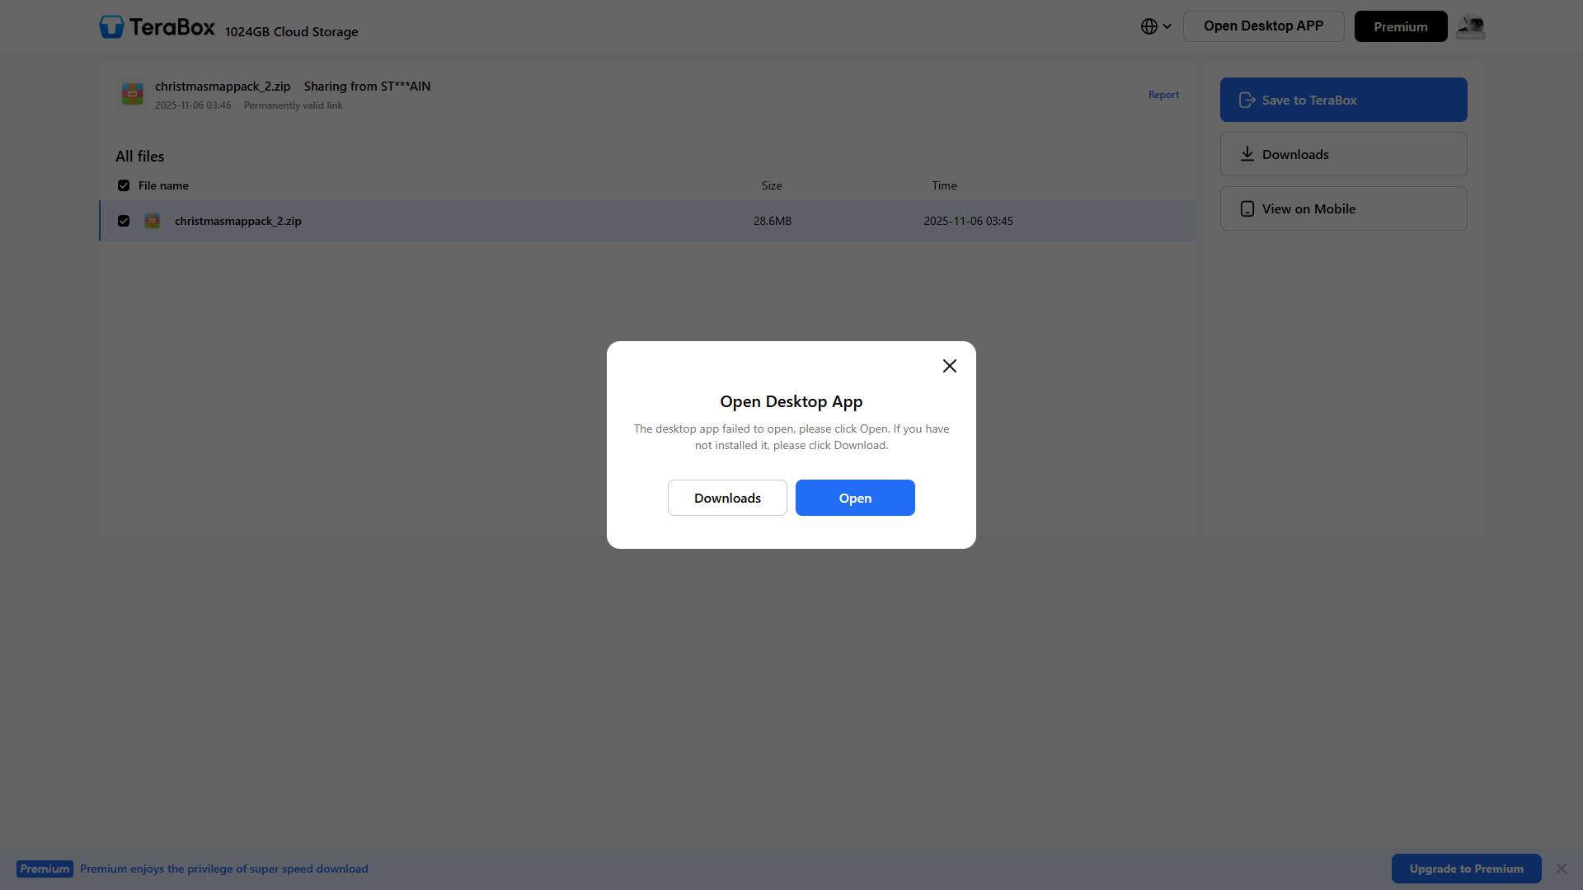Screen dimensions: 1583x890
Task: Click the globe language icon
Action: coord(1148,26)
